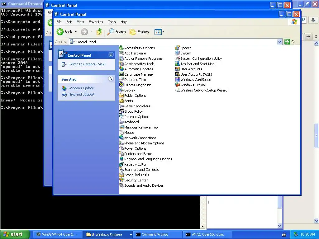Viewport: 319px width, 239px height.
Task: Open Game Controllers icon
Action: pyautogui.click(x=121, y=106)
